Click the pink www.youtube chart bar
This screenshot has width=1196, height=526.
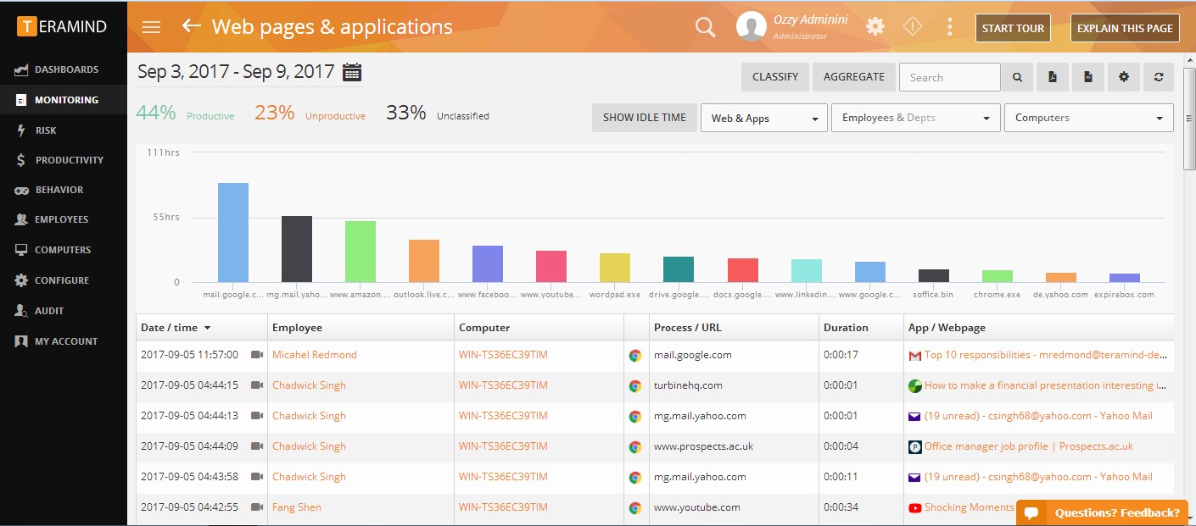(x=551, y=266)
